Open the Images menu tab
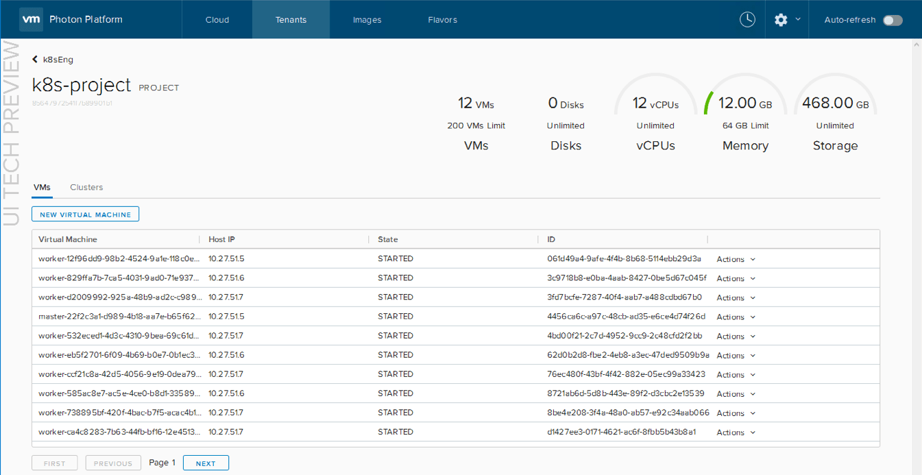 point(367,20)
